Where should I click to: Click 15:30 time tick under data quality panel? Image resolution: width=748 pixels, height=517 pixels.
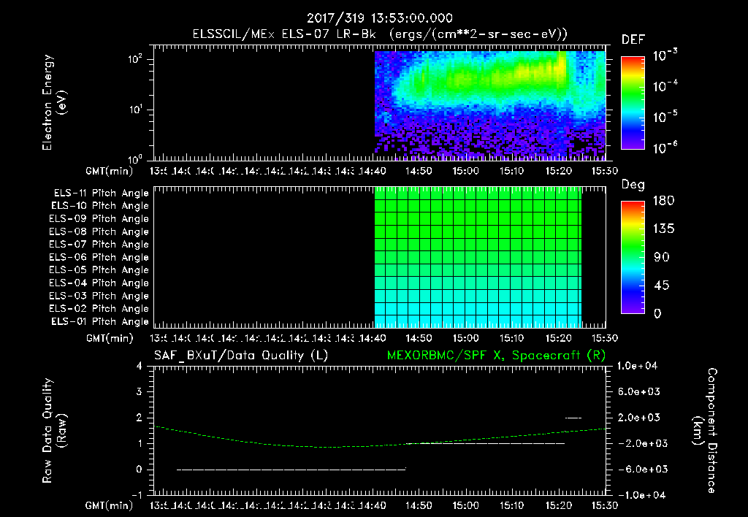[x=605, y=505]
